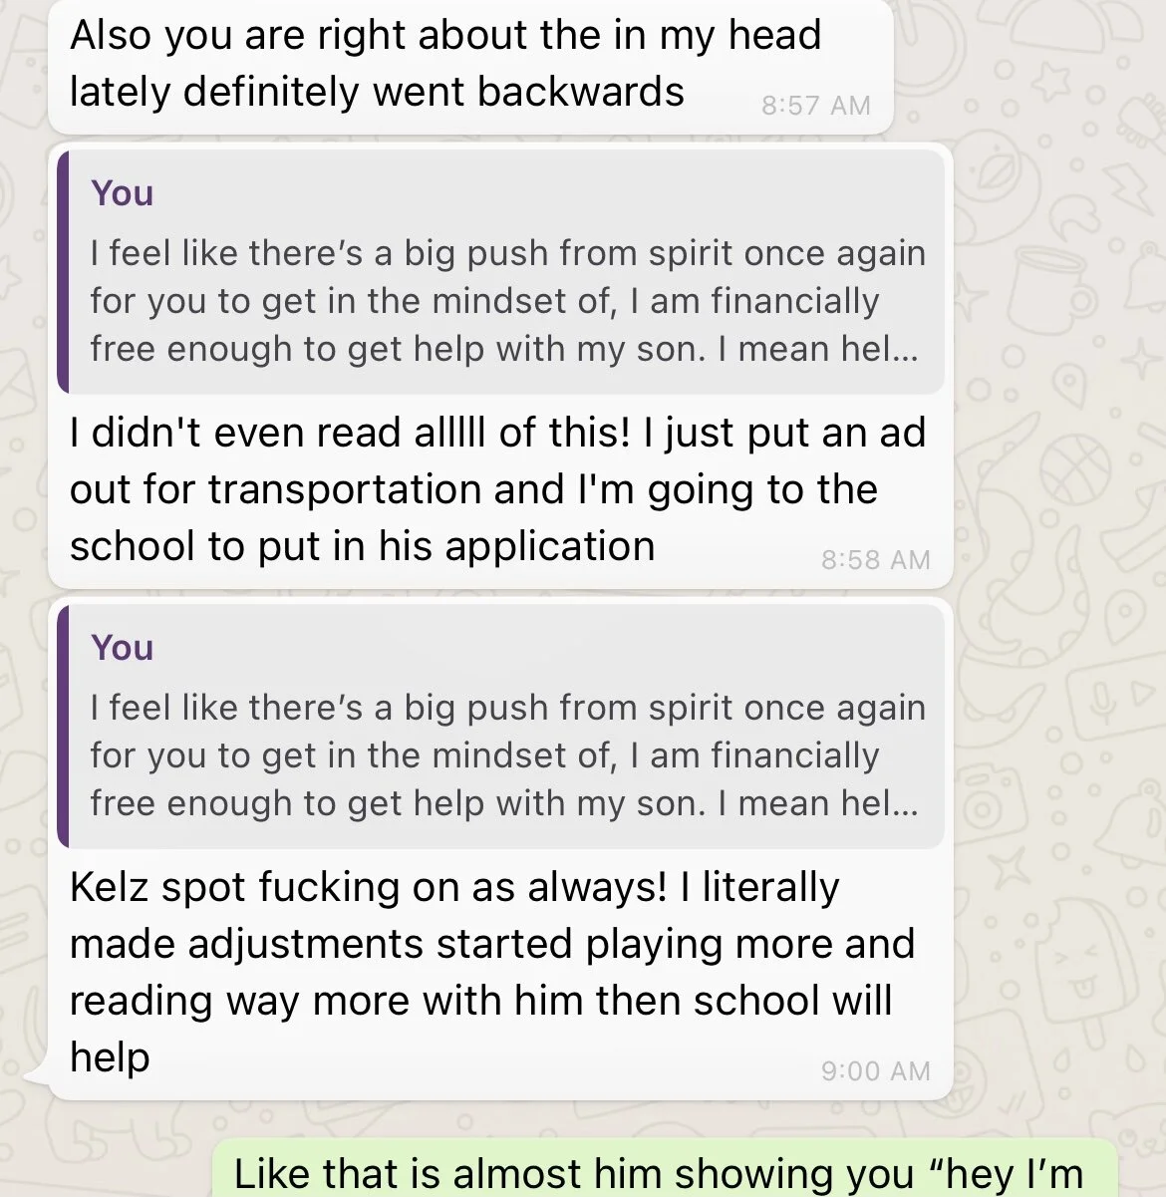Tap the purple bar on second quoted reply

point(63,726)
